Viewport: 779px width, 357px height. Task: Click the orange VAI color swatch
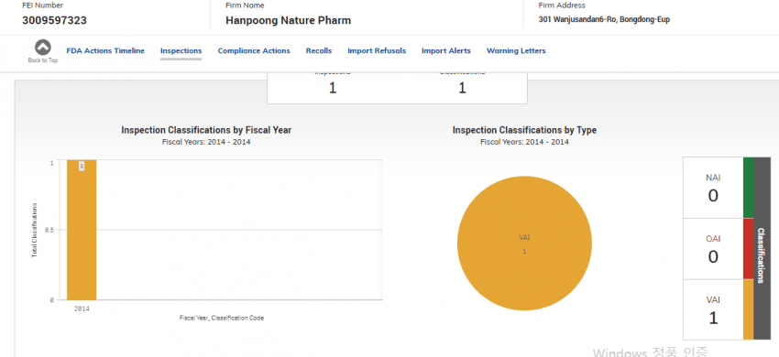748,310
